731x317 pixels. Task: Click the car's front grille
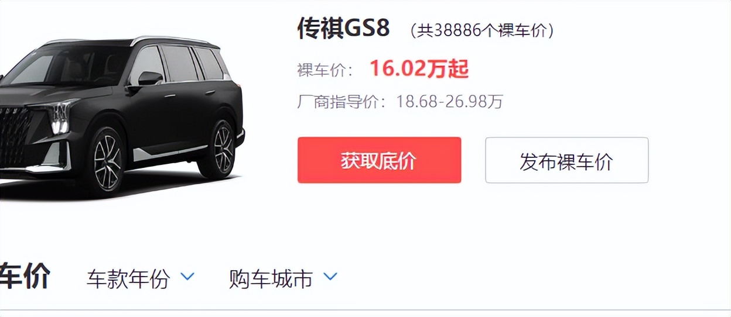(x=14, y=137)
